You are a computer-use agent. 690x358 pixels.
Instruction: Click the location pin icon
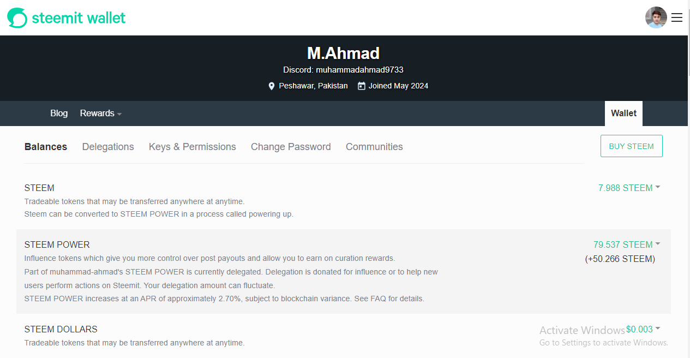pos(272,86)
